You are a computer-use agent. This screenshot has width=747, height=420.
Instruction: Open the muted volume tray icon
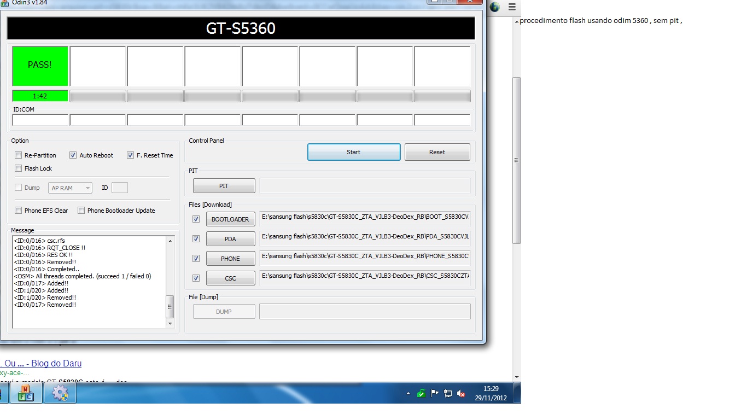461,393
